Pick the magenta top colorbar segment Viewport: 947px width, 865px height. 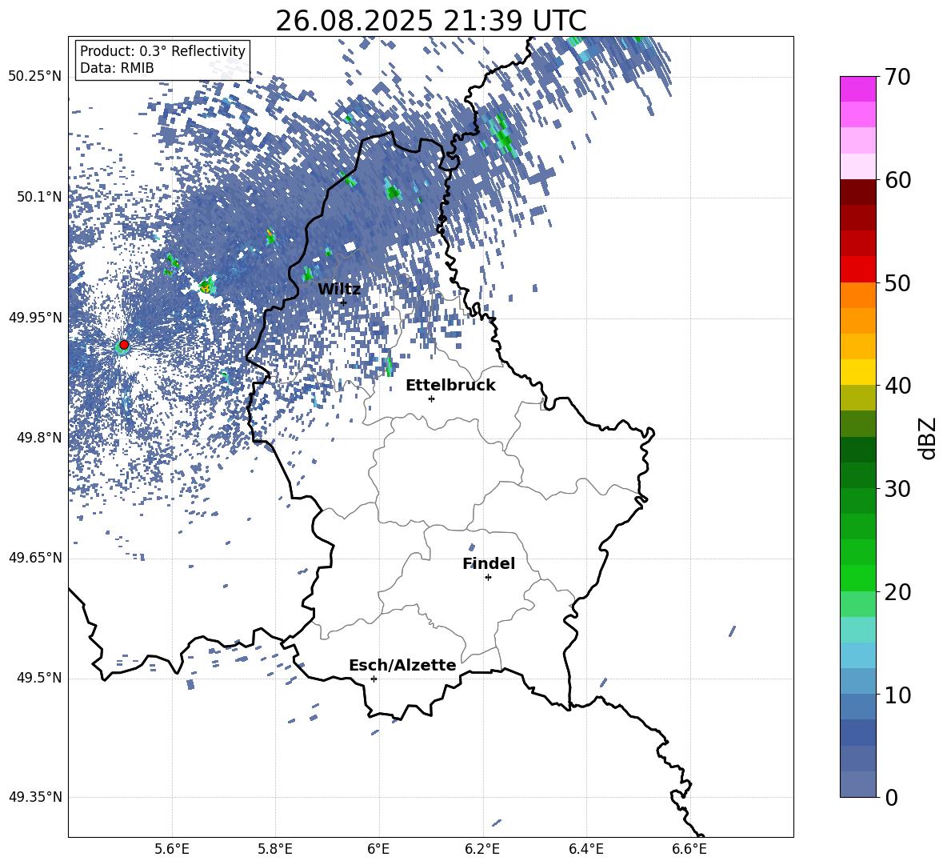pyautogui.click(x=858, y=89)
